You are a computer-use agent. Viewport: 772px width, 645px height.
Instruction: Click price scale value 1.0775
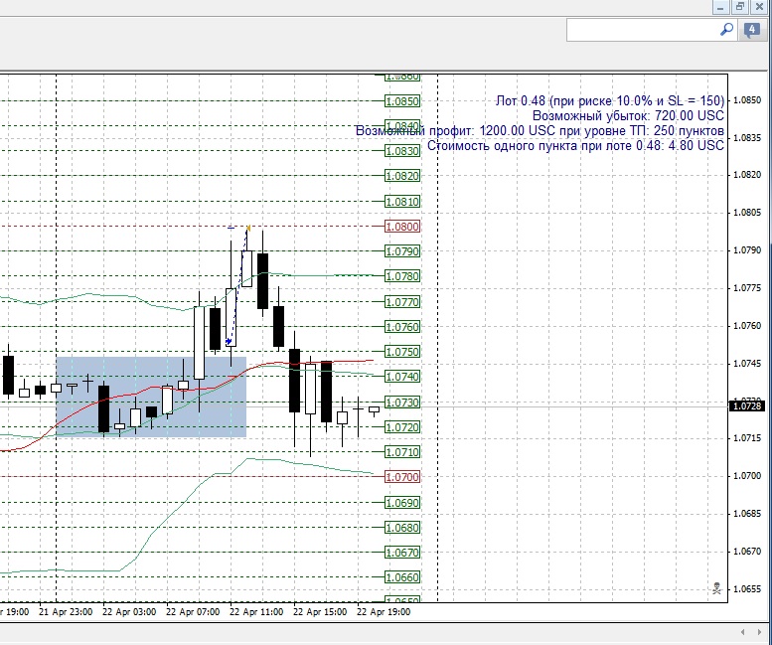[x=747, y=287]
